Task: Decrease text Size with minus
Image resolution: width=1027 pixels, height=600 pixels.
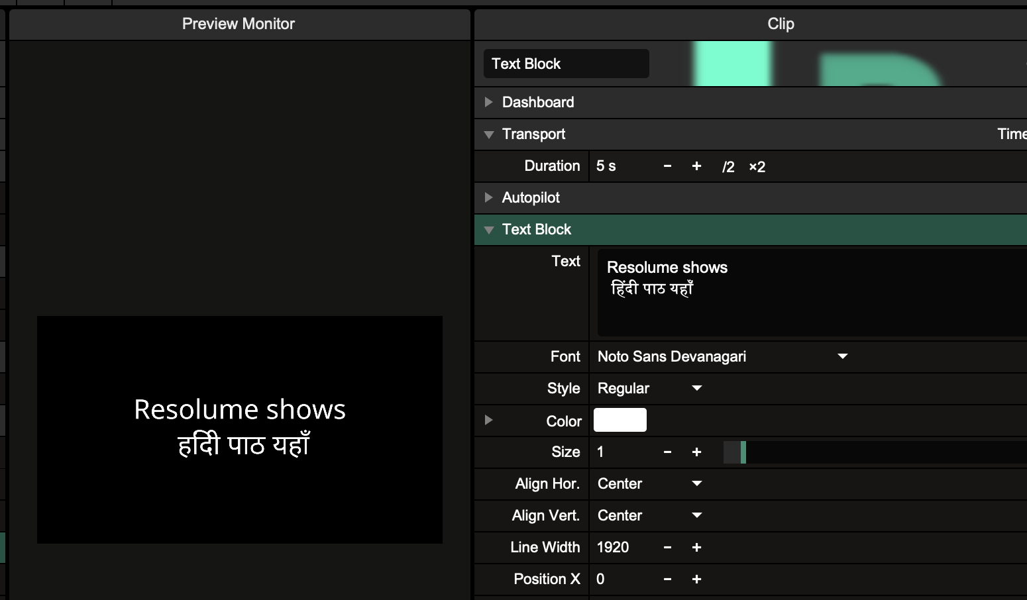Action: click(x=667, y=452)
